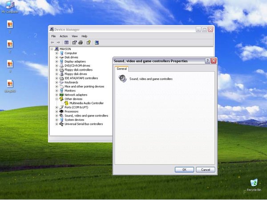Select the Computer category icon
This screenshot has width=267, height=200.
coord(62,53)
